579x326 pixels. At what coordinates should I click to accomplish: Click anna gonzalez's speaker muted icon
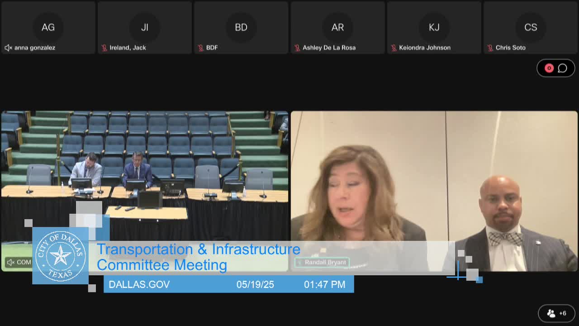click(8, 48)
